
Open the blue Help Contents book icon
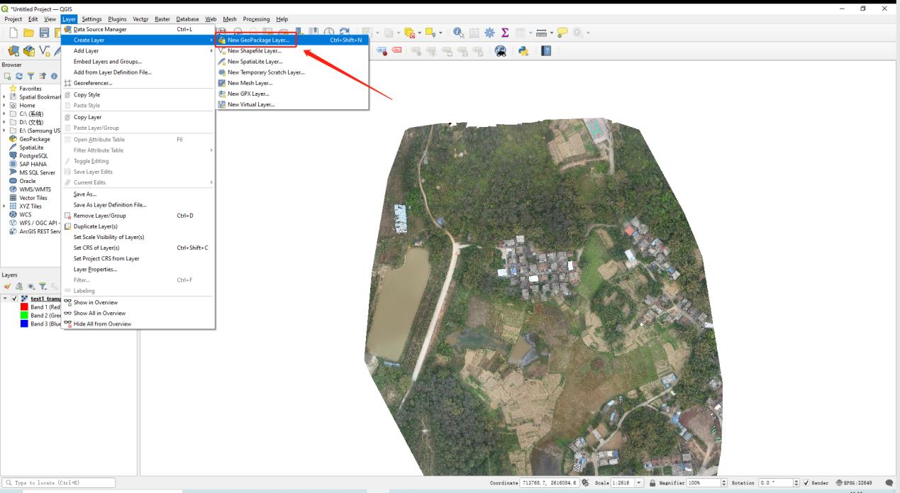[547, 50]
